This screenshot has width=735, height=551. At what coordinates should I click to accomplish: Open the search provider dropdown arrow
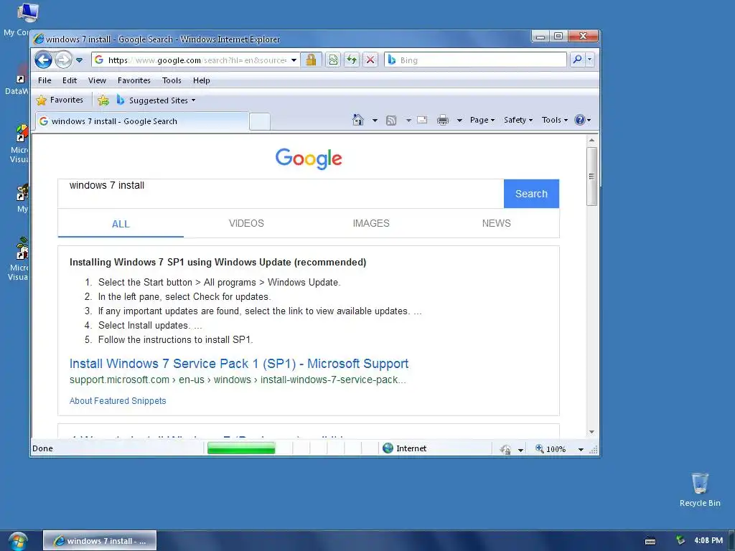[590, 60]
